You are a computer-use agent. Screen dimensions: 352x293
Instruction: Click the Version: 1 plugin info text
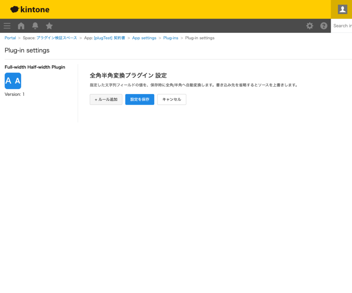[x=14, y=94]
